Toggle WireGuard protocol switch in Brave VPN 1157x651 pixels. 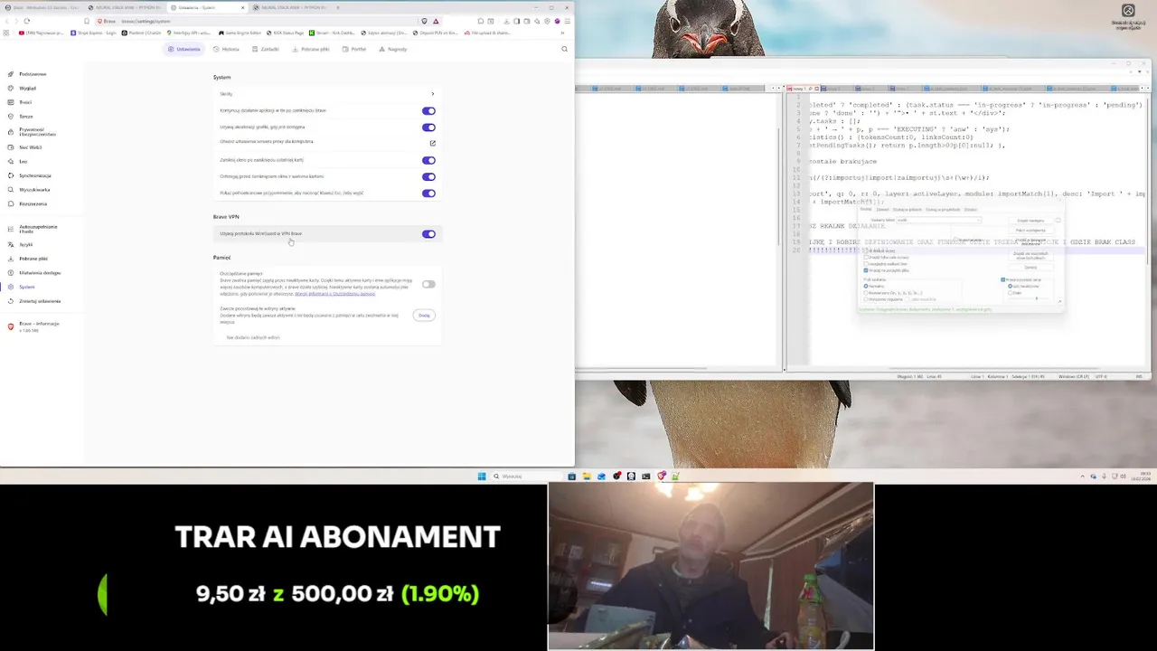(428, 234)
